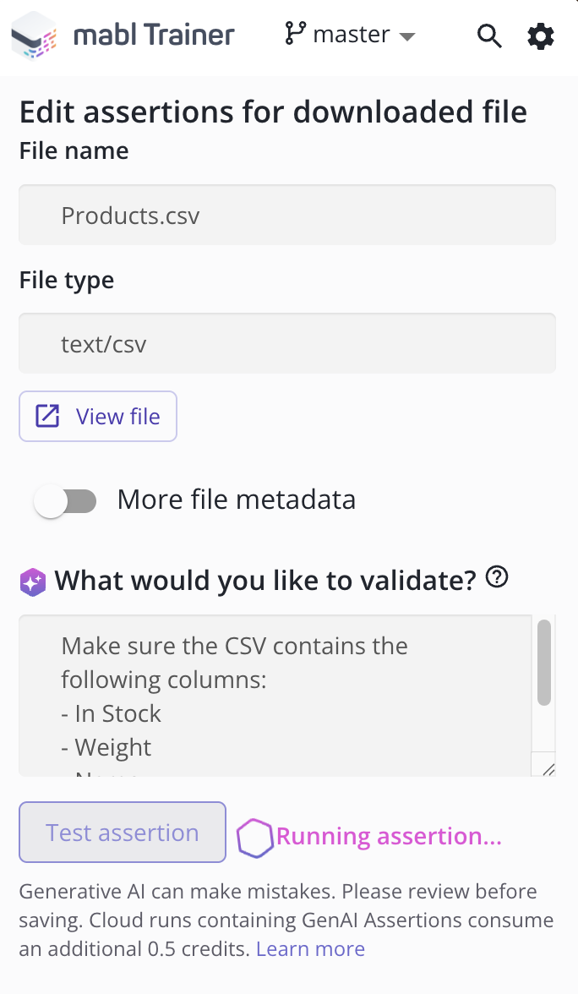Click the Test assertion button
The image size is (578, 994).
(x=122, y=833)
